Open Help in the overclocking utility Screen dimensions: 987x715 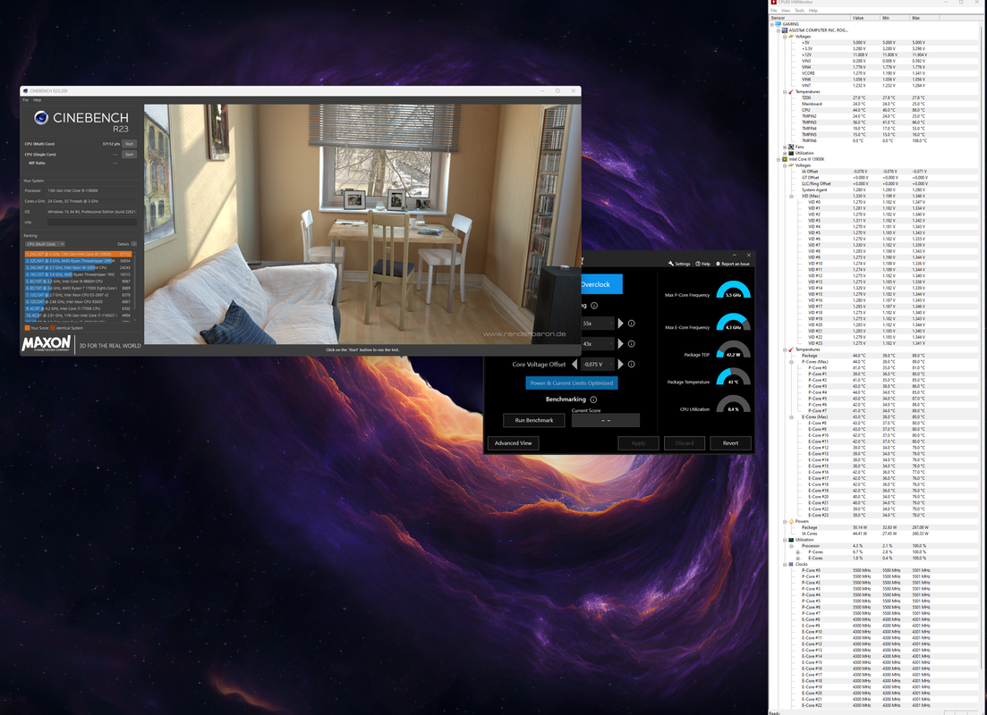point(702,265)
